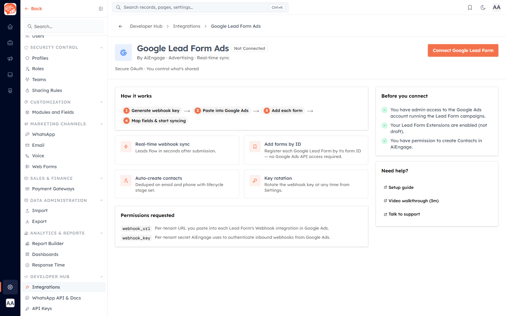Open the AA profile menu at top right
The image size is (506, 316).
497,7
